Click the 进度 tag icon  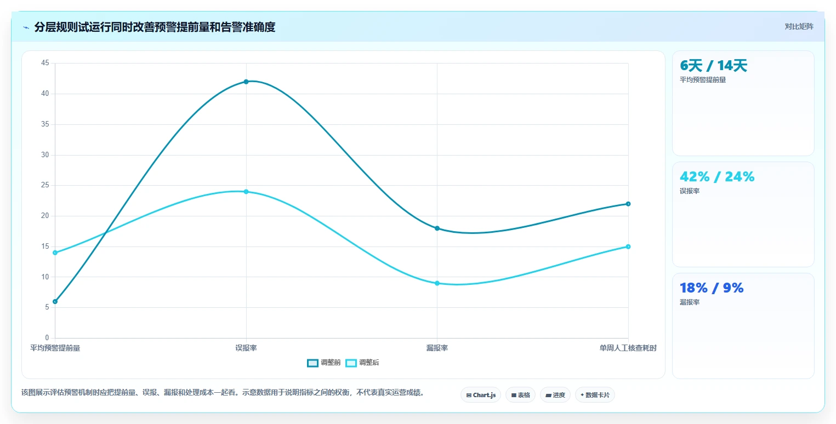click(548, 395)
